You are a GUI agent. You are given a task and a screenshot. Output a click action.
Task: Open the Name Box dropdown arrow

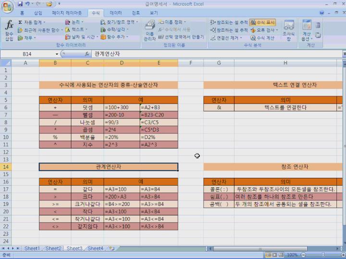point(57,54)
